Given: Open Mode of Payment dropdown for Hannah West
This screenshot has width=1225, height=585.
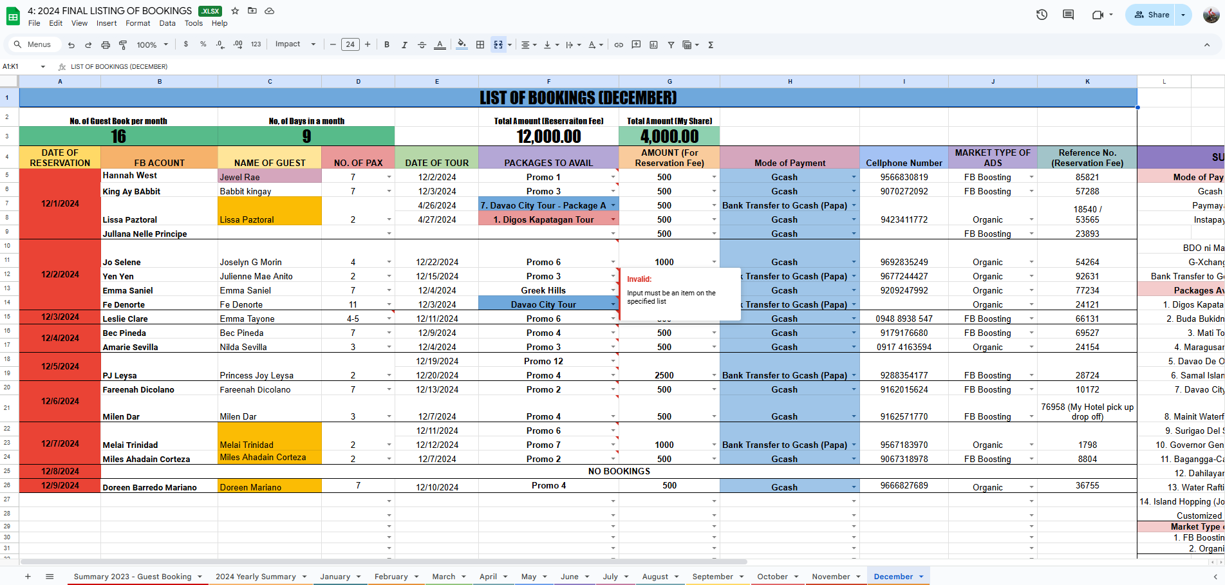Looking at the screenshot, I should (x=854, y=177).
